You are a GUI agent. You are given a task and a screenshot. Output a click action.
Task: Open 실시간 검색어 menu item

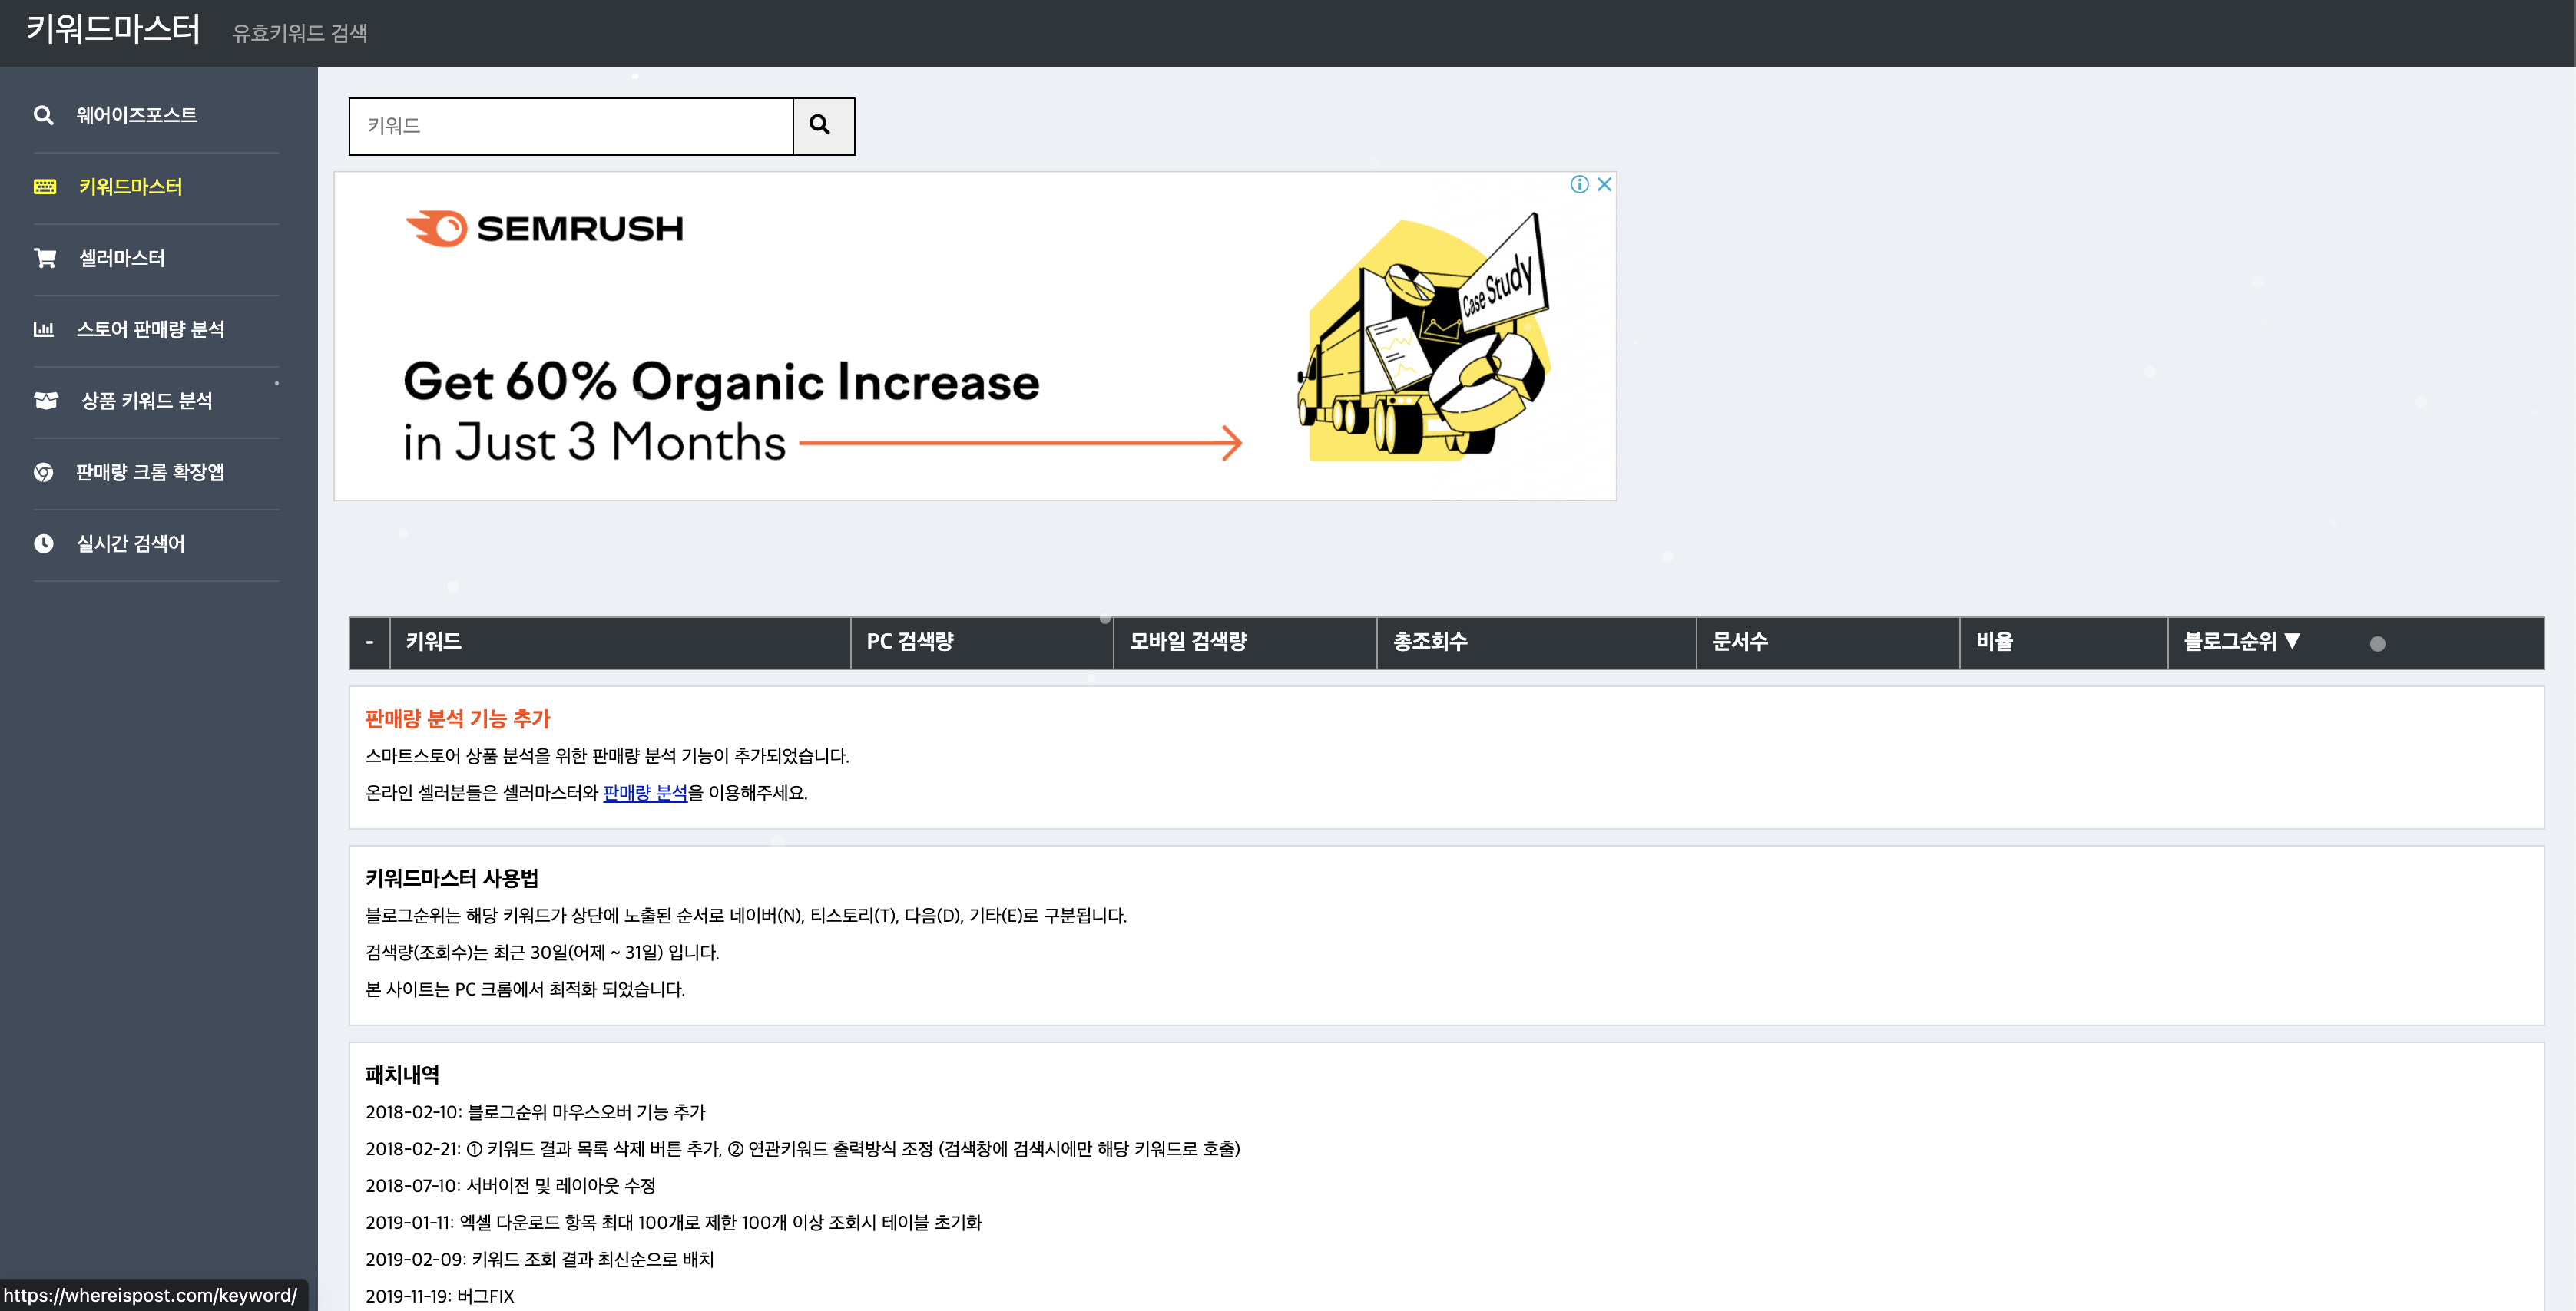131,543
